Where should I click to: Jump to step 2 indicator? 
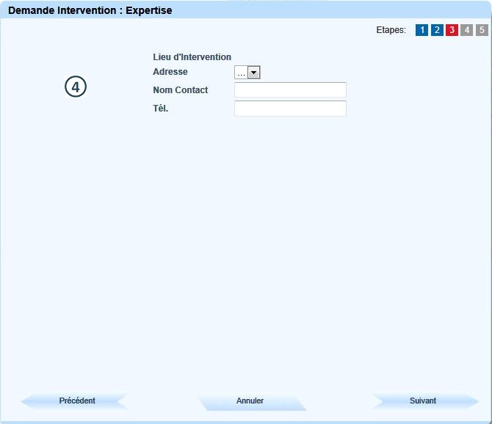tap(437, 30)
